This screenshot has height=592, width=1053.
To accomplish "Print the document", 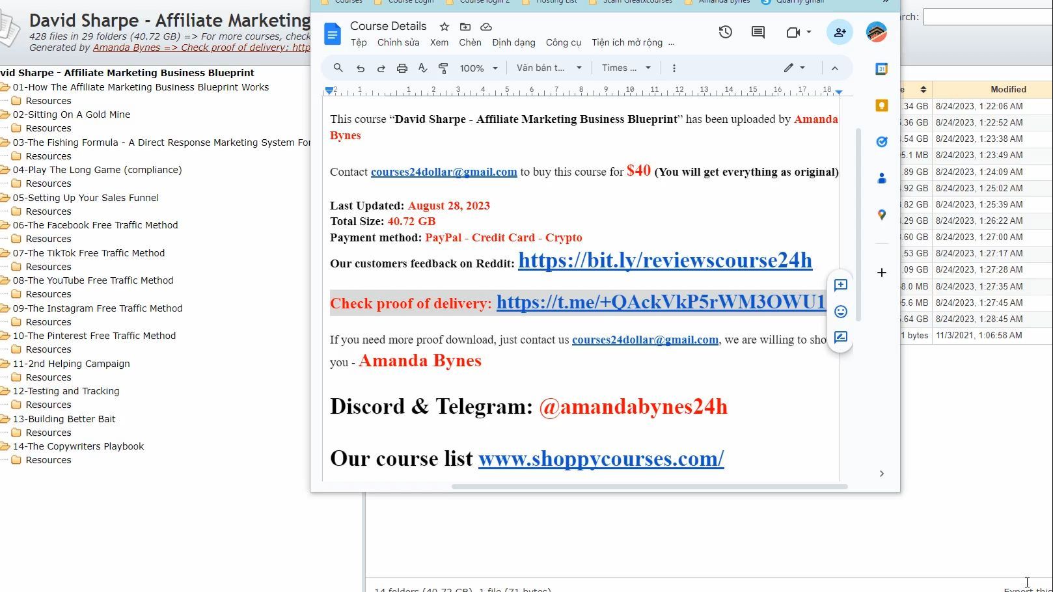I will pos(402,68).
